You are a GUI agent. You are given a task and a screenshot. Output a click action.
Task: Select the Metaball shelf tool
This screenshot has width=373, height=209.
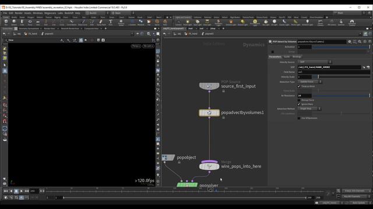[x=140, y=22]
